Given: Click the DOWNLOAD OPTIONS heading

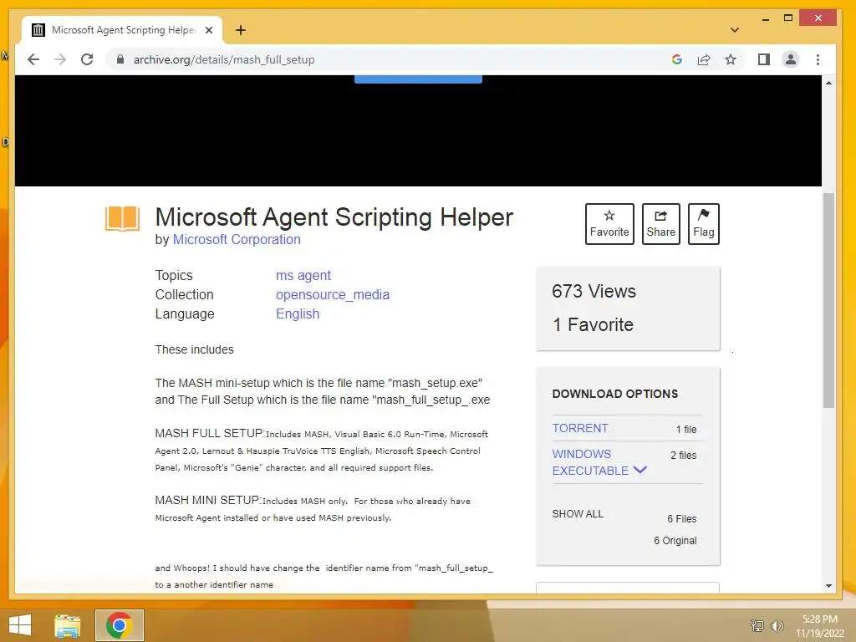Looking at the screenshot, I should [615, 394].
